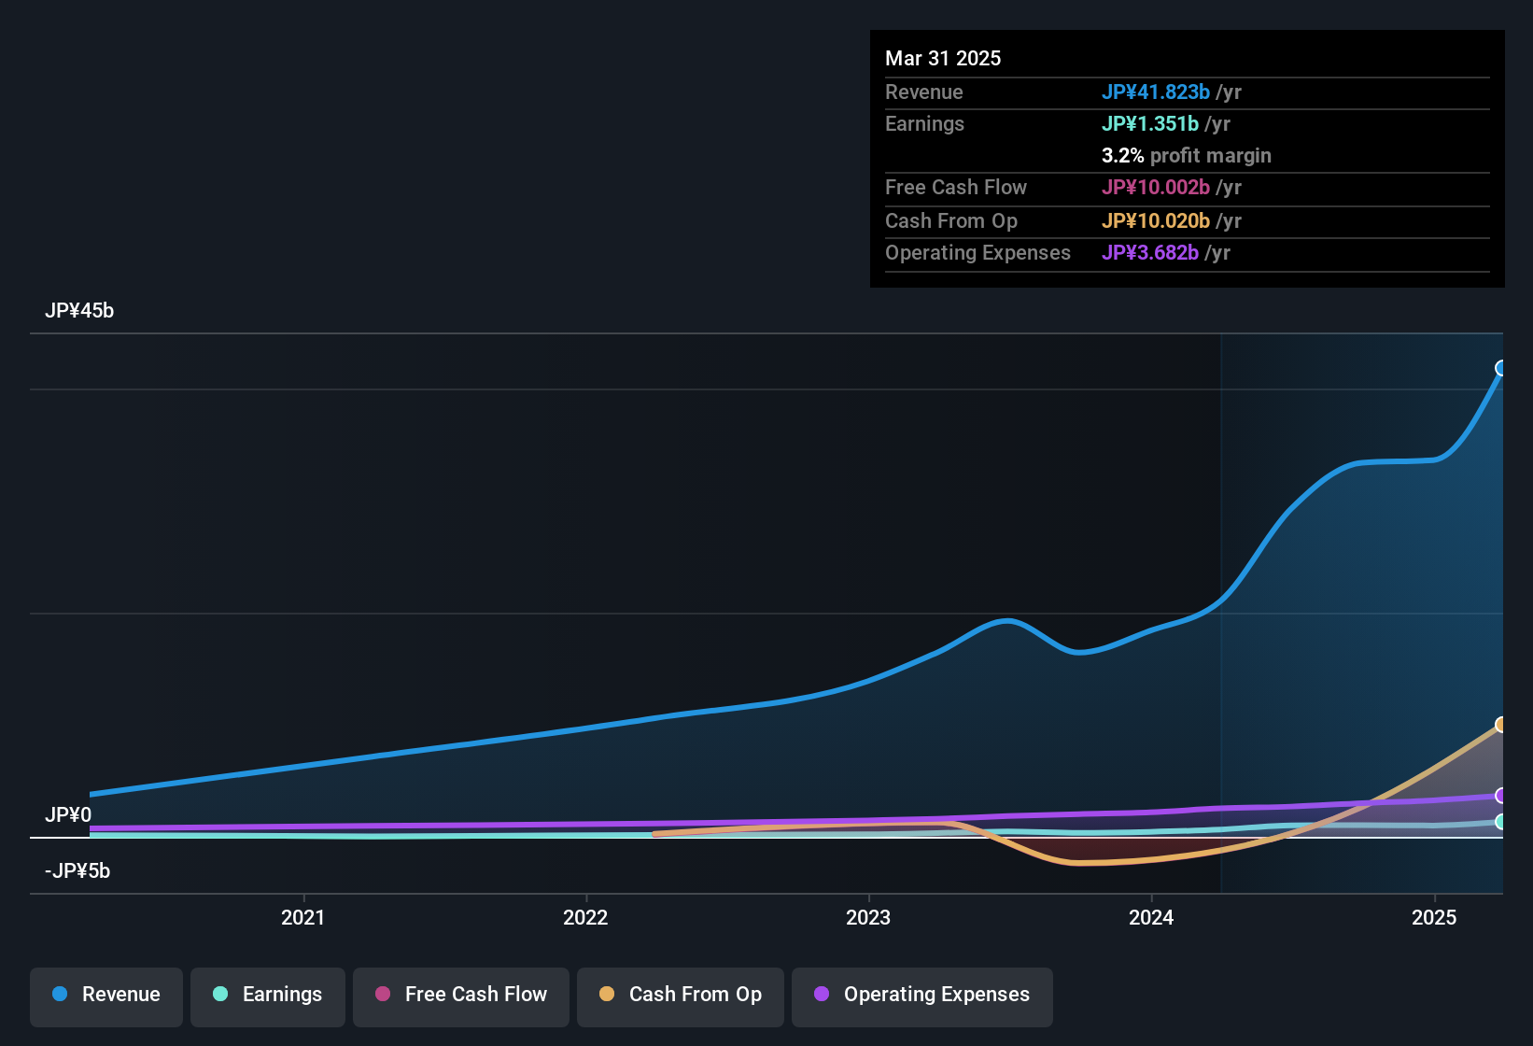This screenshot has height=1046, width=1533.
Task: Click the JP¥41.823b revenue value
Action: pyautogui.click(x=1156, y=92)
